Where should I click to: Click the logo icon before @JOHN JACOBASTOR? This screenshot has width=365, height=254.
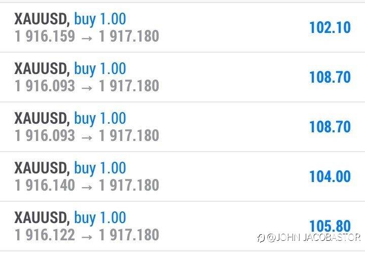[x=261, y=237]
